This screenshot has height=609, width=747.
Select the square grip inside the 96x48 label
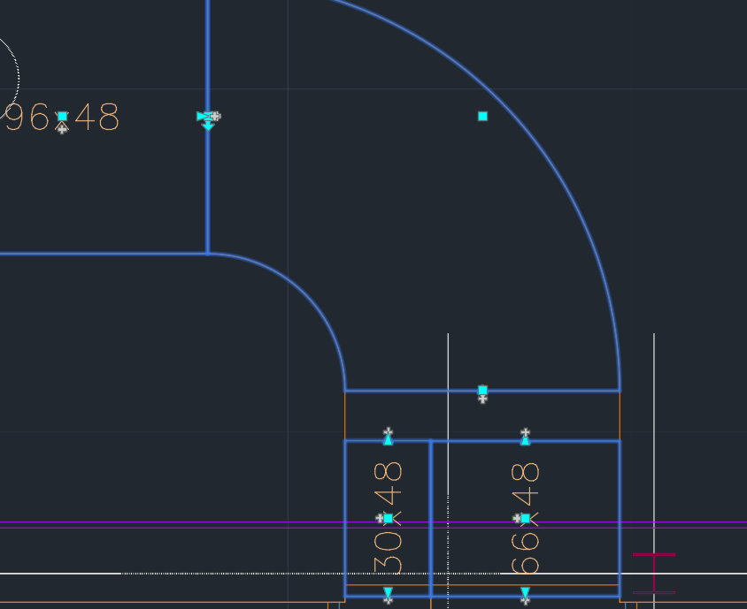coord(63,116)
